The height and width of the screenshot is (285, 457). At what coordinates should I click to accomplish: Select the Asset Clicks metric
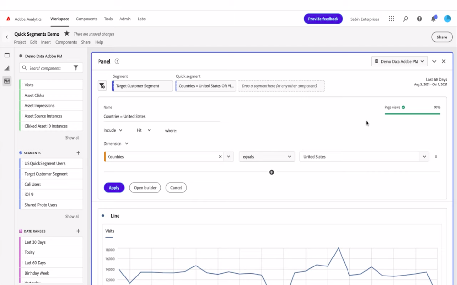[51, 95]
